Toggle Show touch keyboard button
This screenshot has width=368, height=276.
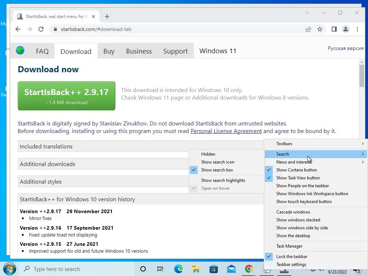coord(316,202)
